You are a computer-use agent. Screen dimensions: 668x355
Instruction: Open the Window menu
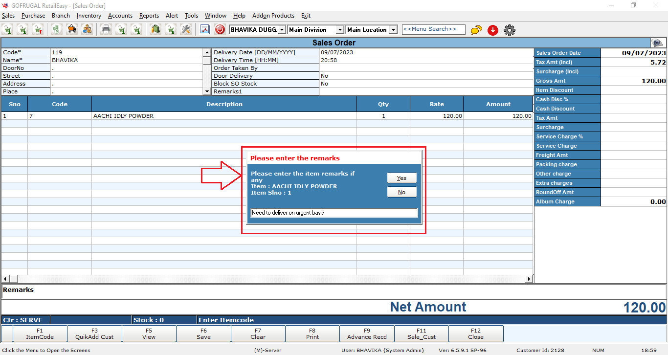(216, 16)
